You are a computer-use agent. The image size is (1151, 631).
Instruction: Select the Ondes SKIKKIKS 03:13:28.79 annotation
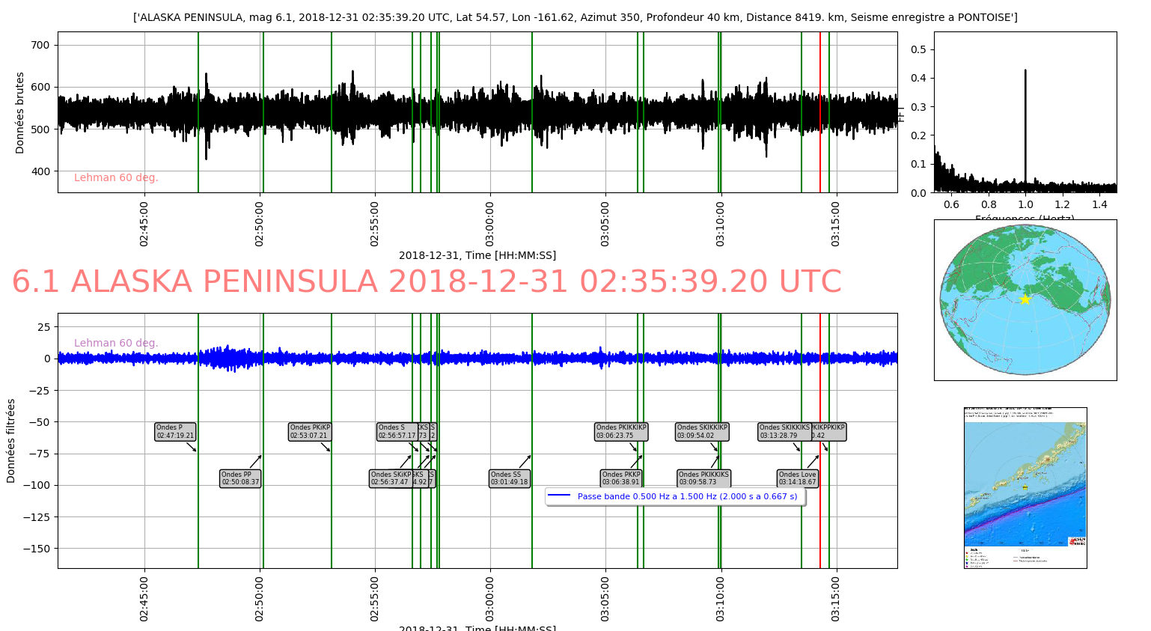point(784,432)
